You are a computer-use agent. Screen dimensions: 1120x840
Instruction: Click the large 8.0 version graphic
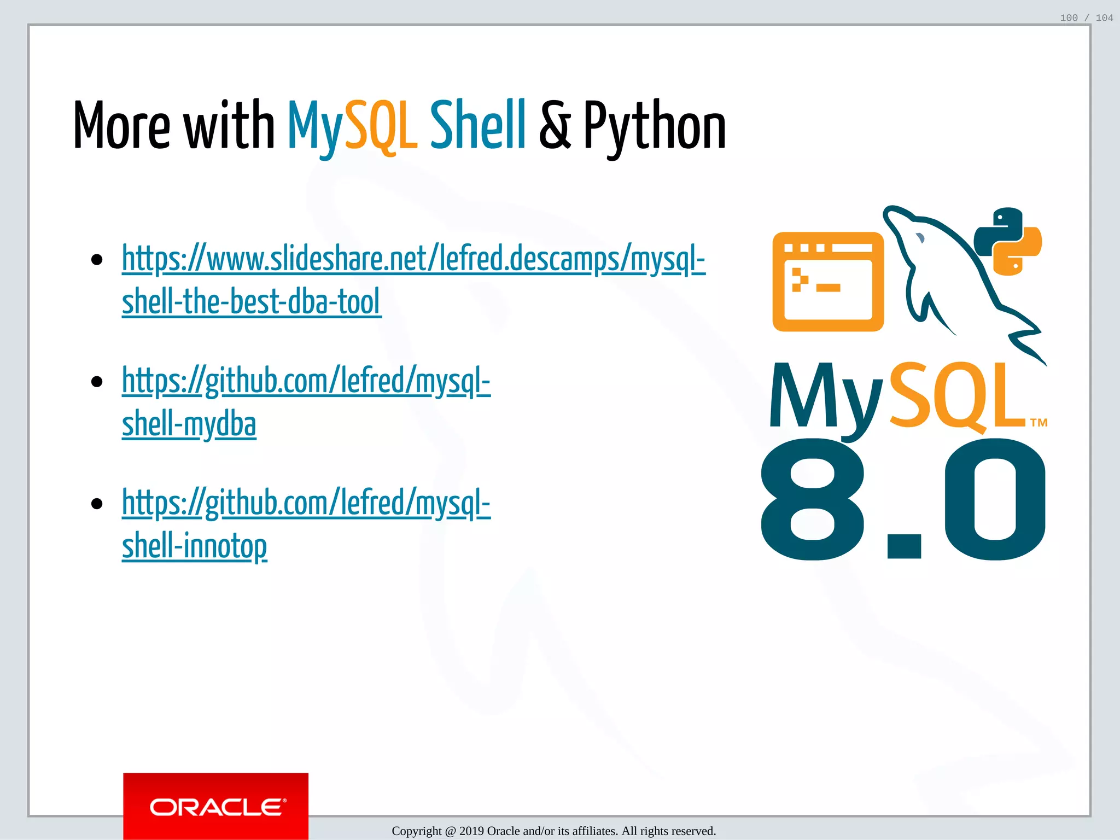coord(902,500)
